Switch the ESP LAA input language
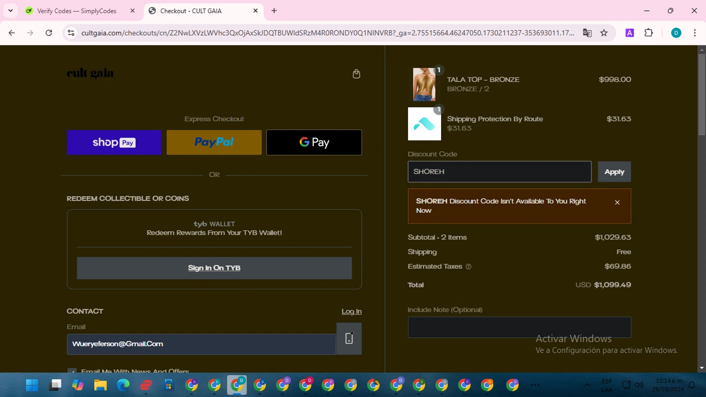The width and height of the screenshot is (706, 397). click(607, 385)
